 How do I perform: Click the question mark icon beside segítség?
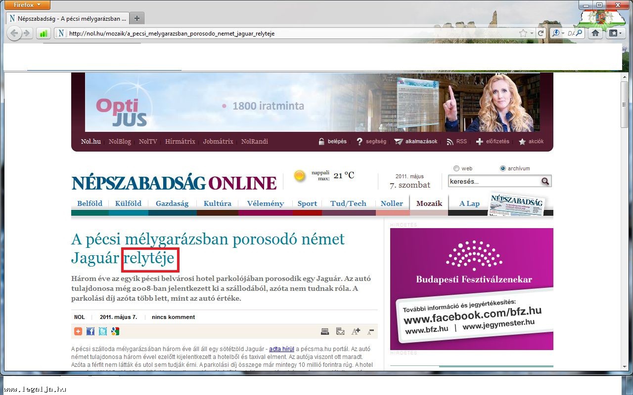(360, 142)
